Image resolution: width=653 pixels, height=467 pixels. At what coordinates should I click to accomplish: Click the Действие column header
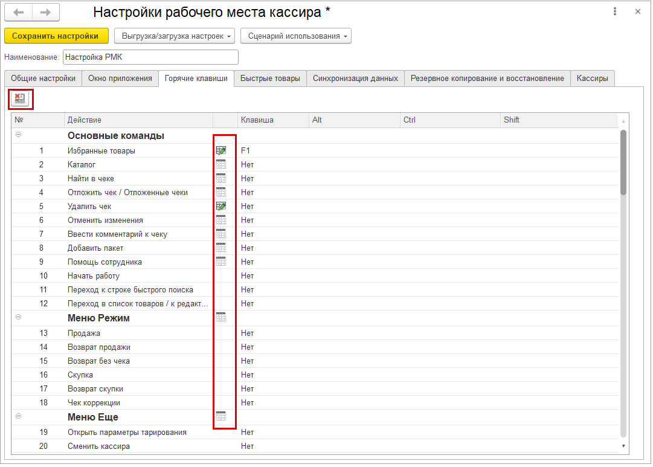coord(139,120)
